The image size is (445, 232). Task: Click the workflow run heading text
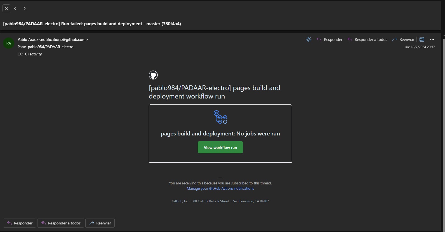coord(215,92)
